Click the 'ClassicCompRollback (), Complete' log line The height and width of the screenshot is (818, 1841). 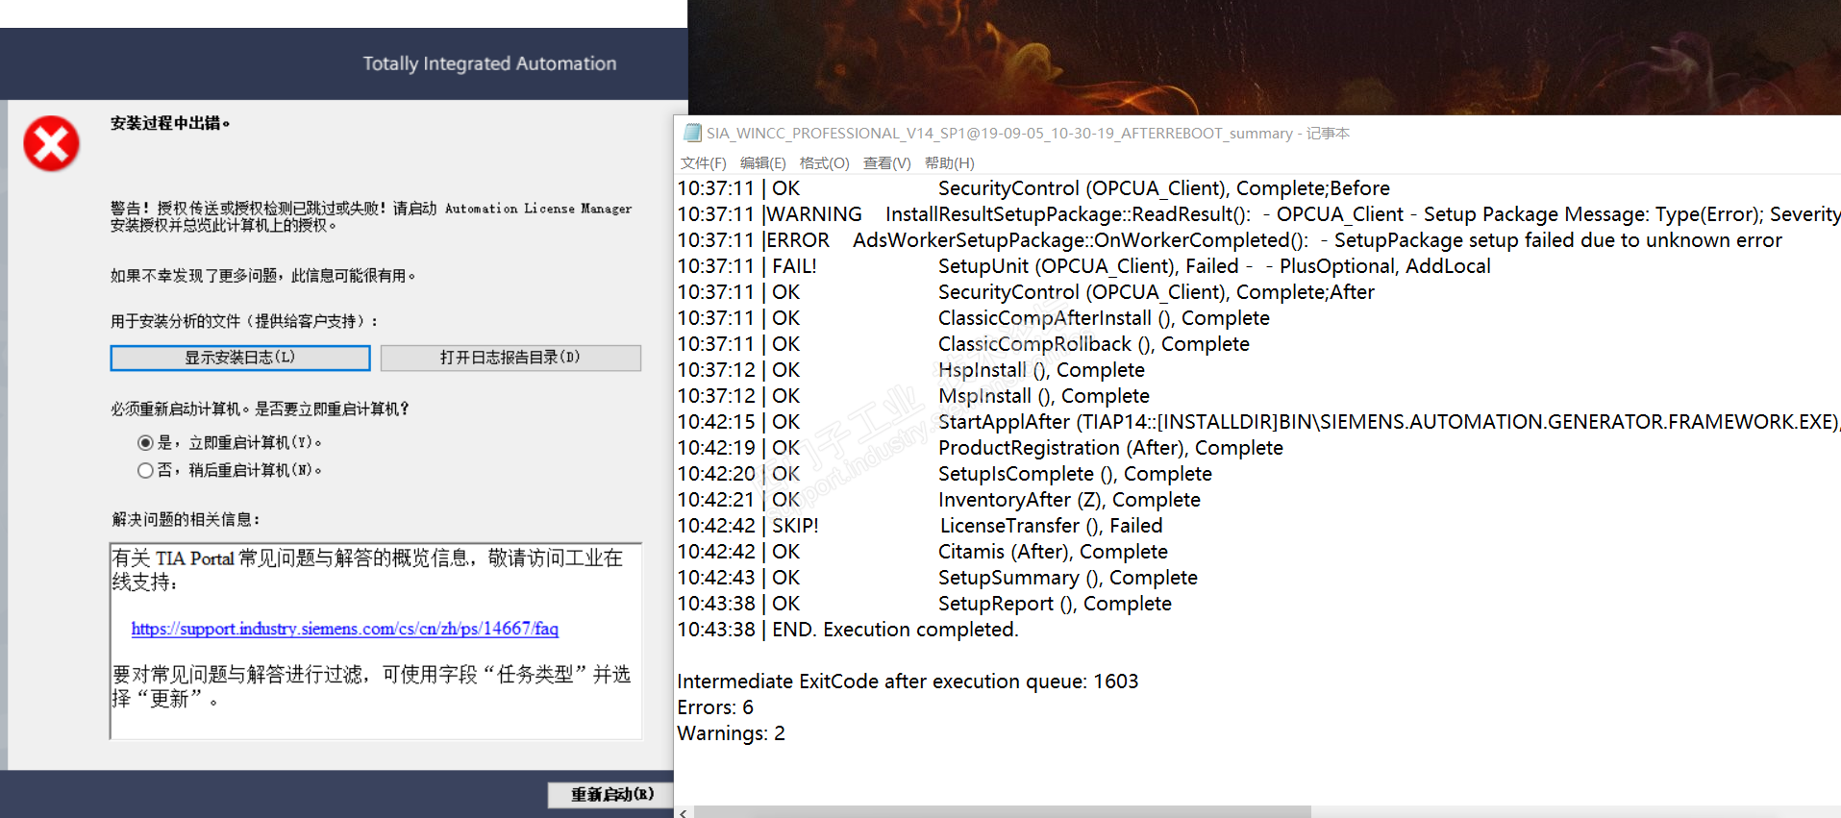pos(963,344)
